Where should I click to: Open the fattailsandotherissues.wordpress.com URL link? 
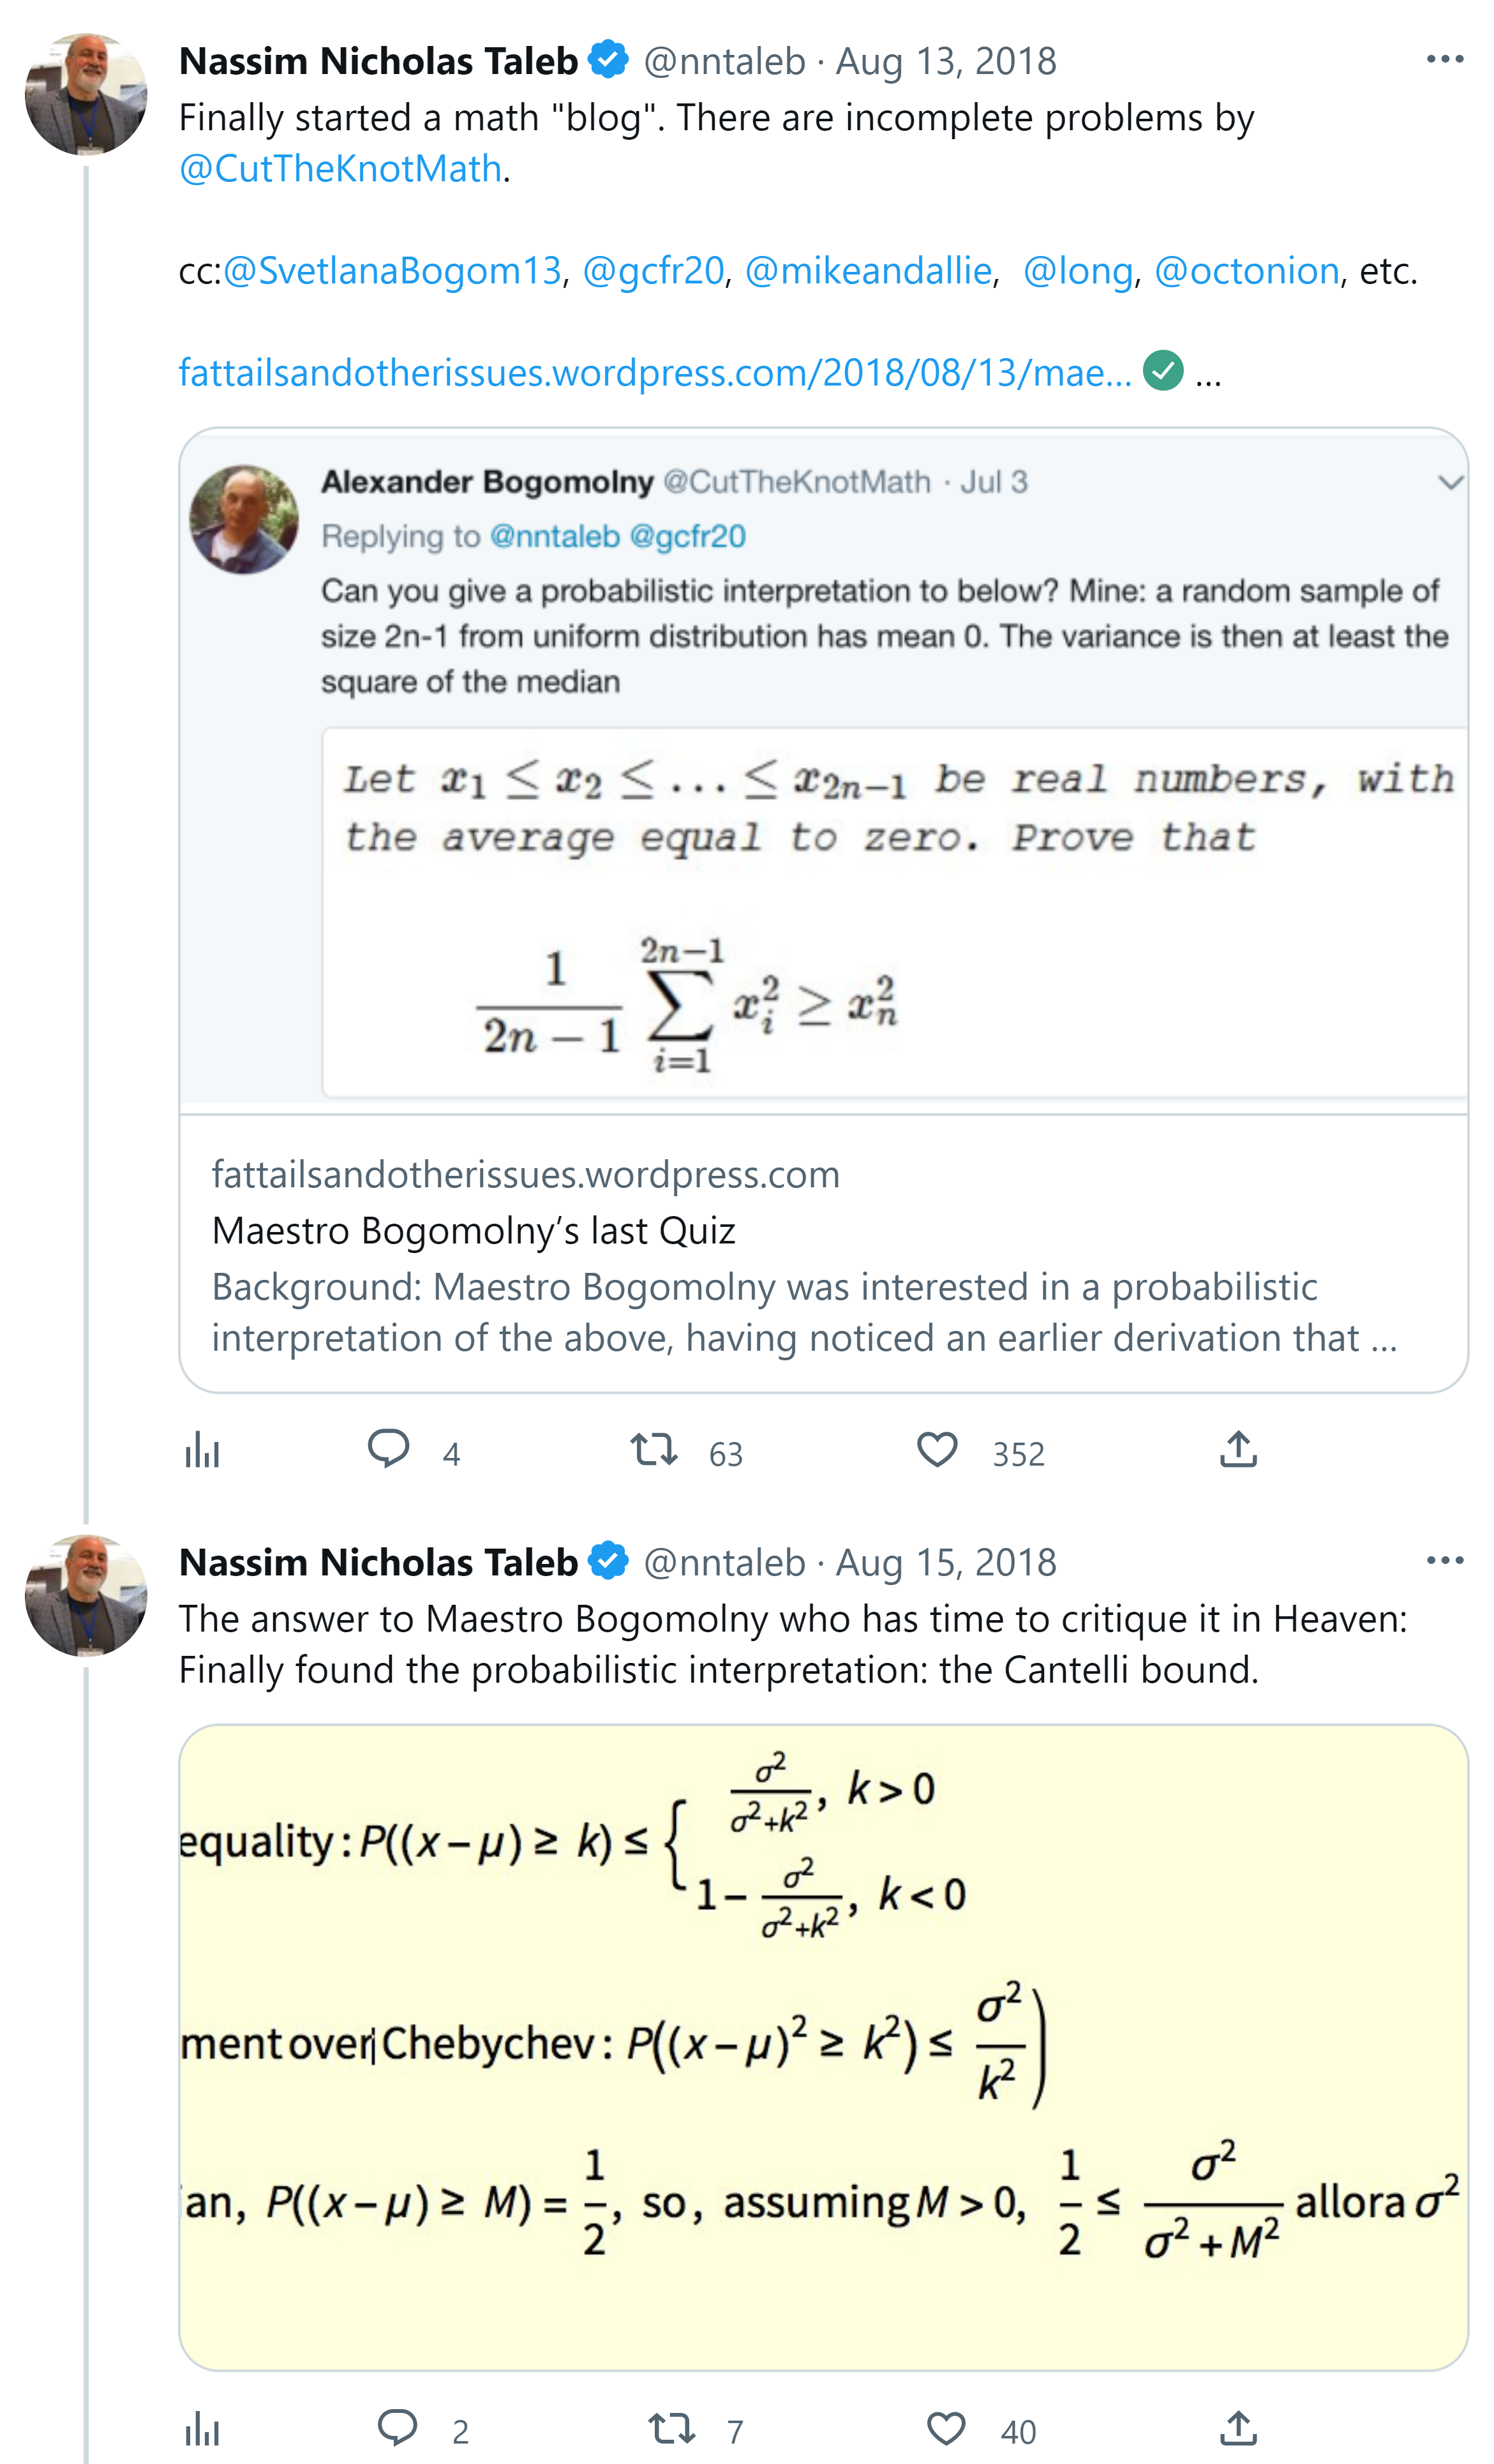(655, 373)
